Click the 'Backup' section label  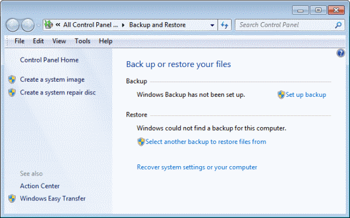136,81
